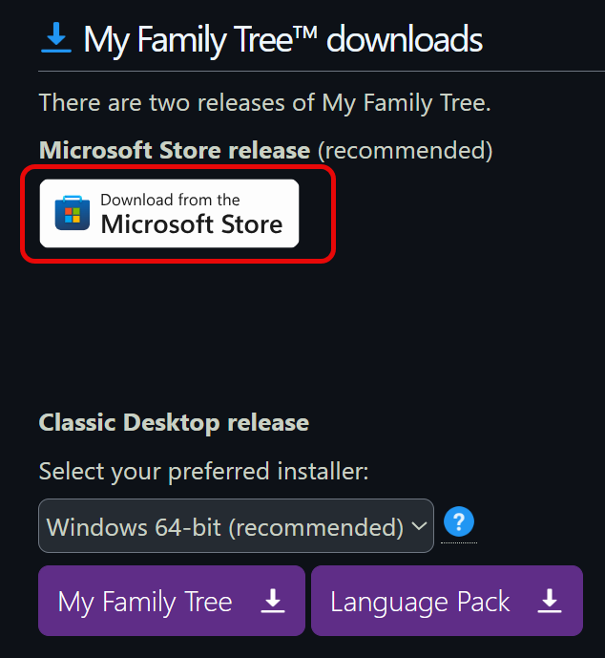Download the Language Pack
The width and height of the screenshot is (605, 658).
point(447,601)
